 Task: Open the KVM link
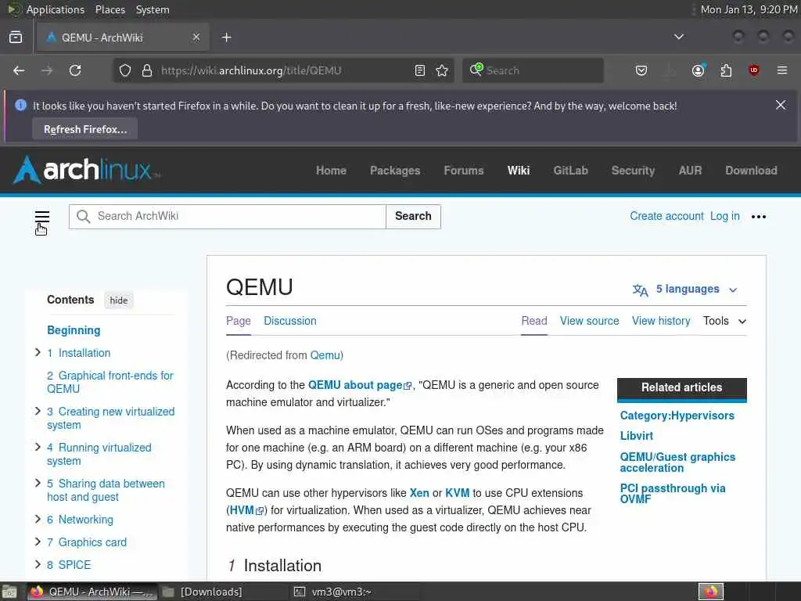tap(457, 493)
